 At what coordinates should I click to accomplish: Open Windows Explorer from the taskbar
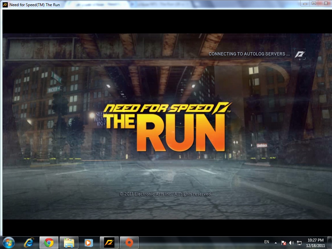[x=69, y=243]
